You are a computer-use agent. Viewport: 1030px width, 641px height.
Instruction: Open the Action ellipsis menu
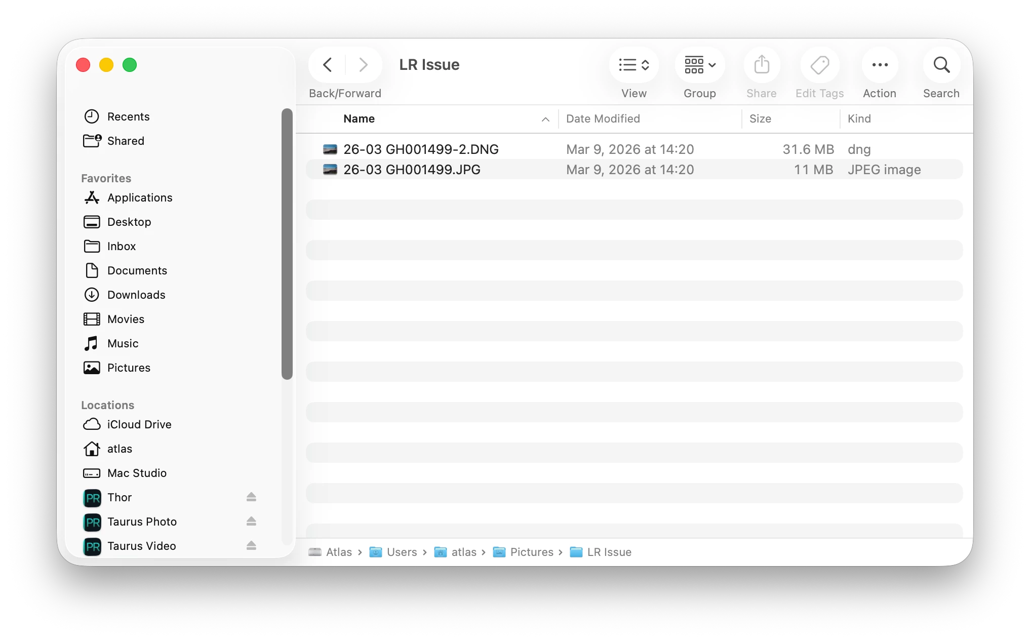pyautogui.click(x=880, y=65)
